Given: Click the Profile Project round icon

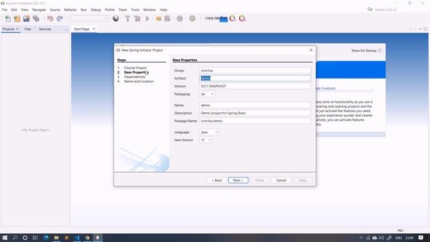Looking at the screenshot, I should coord(179,19).
